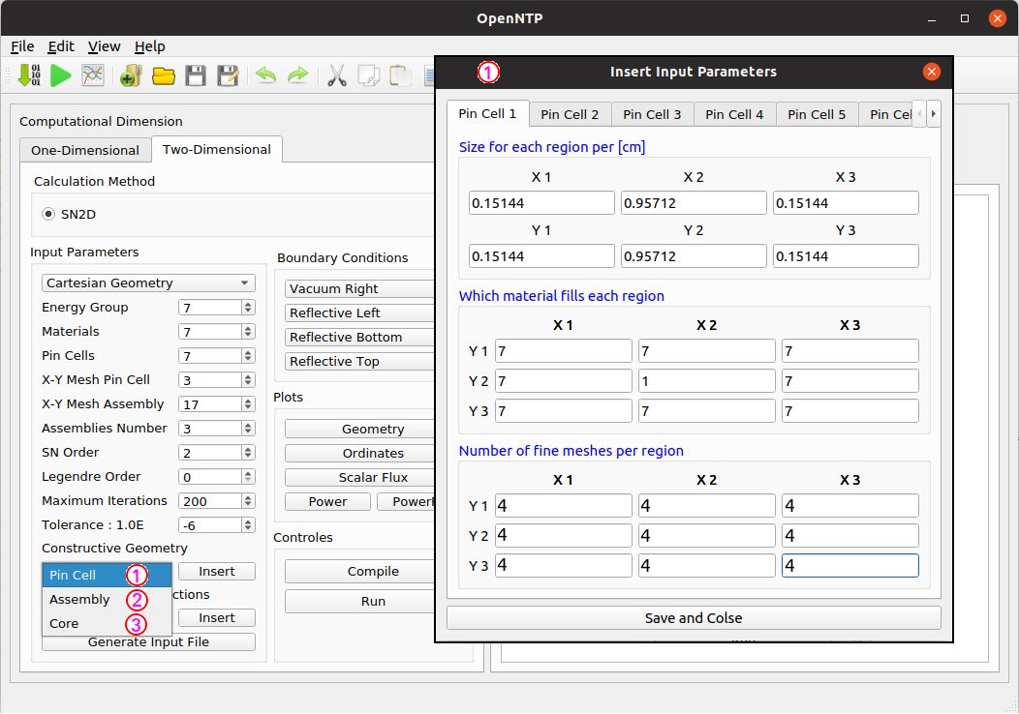Switch to the One-Dimensional tab
Screen dimensions: 1019x714
coord(85,151)
